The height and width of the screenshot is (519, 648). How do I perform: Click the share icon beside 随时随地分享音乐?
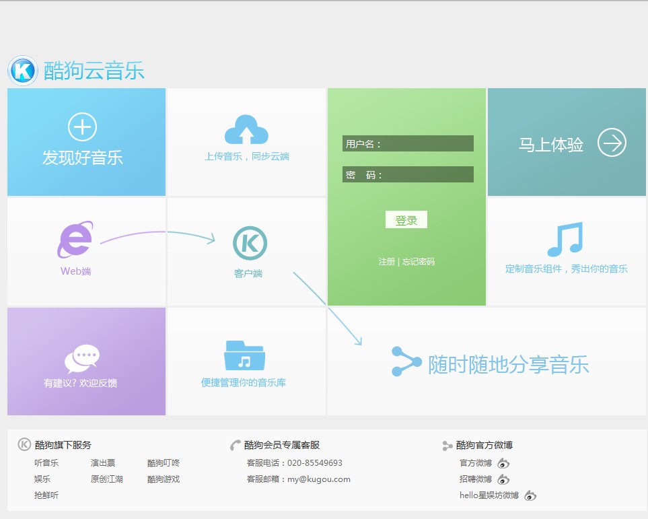pyautogui.click(x=406, y=361)
